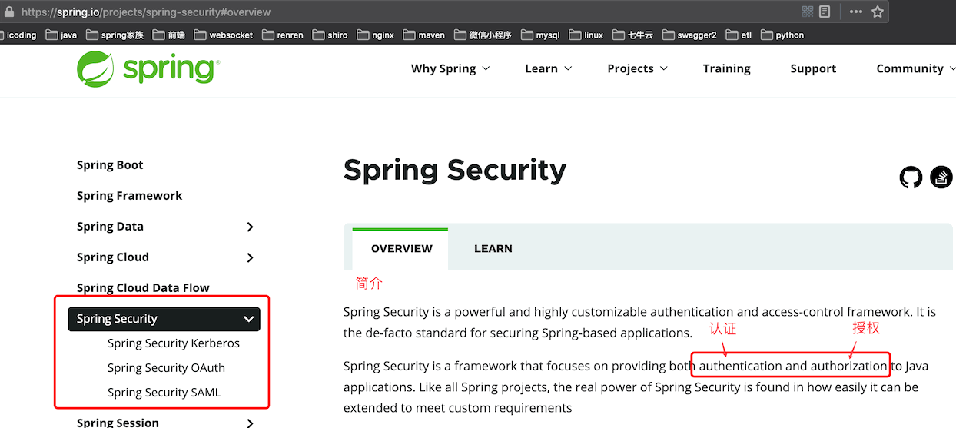Viewport: 956px width, 428px height.
Task: Switch to the LEARN tab
Action: coord(493,249)
